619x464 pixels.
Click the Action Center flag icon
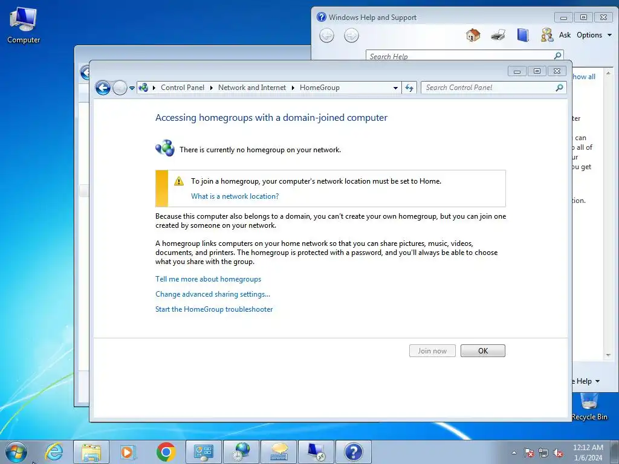click(x=528, y=453)
